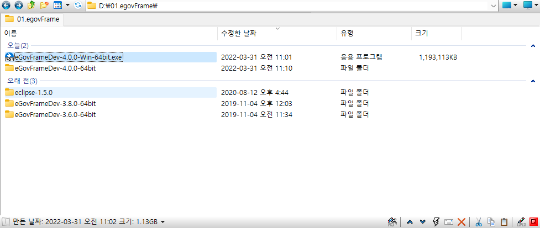Click the folder icon of eGovFrameDev-4.0.0-64bit
540x228 pixels.
(9, 68)
